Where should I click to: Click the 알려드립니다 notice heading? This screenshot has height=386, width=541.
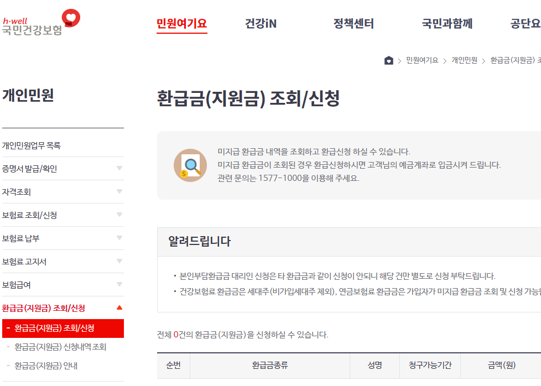click(x=200, y=241)
